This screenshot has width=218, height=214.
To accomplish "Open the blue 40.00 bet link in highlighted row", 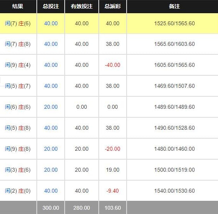I will 51,23.
